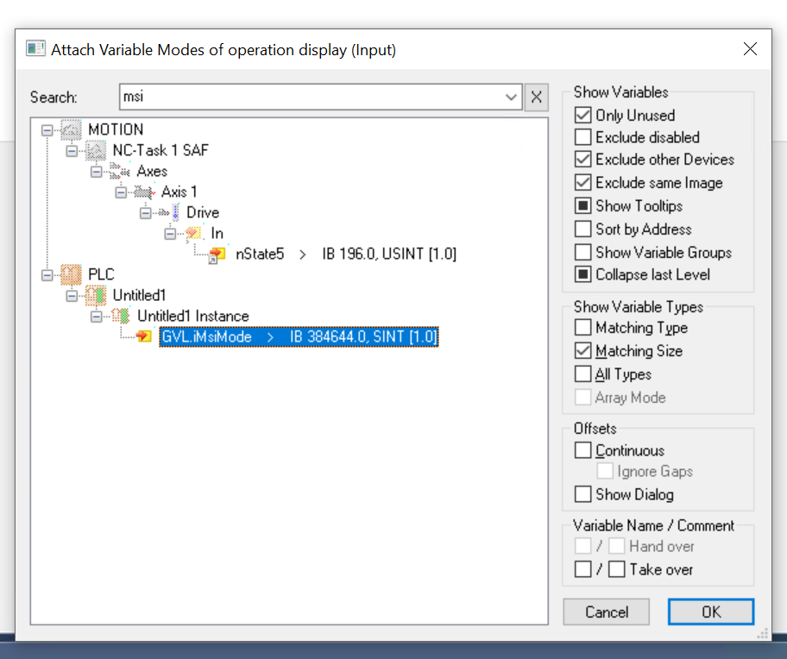Click the nState5 variable icon
This screenshot has width=787, height=659.
click(217, 254)
